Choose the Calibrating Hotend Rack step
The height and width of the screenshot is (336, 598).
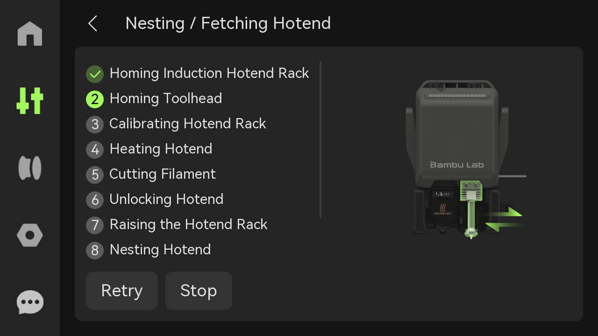pyautogui.click(x=188, y=124)
